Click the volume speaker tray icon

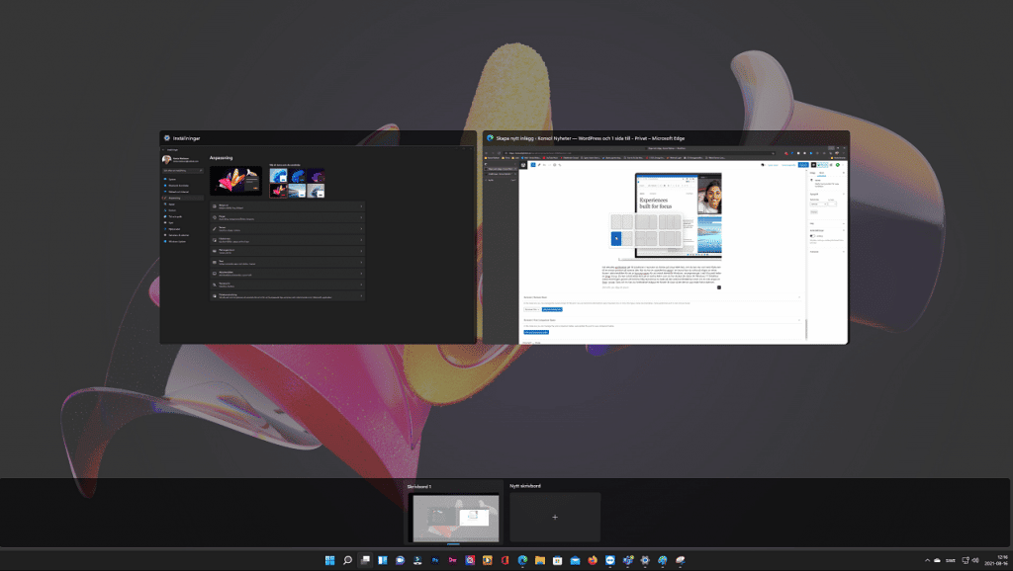tap(975, 560)
